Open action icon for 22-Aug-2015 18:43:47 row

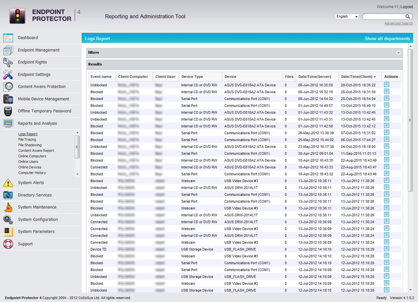pos(386,167)
